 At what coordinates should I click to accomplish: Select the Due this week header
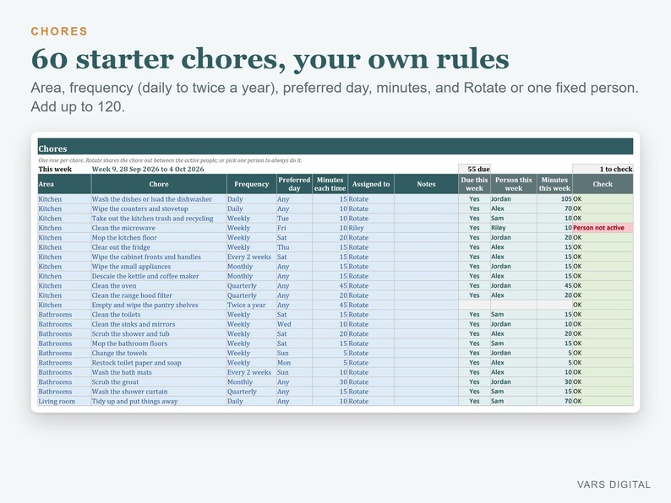[475, 184]
